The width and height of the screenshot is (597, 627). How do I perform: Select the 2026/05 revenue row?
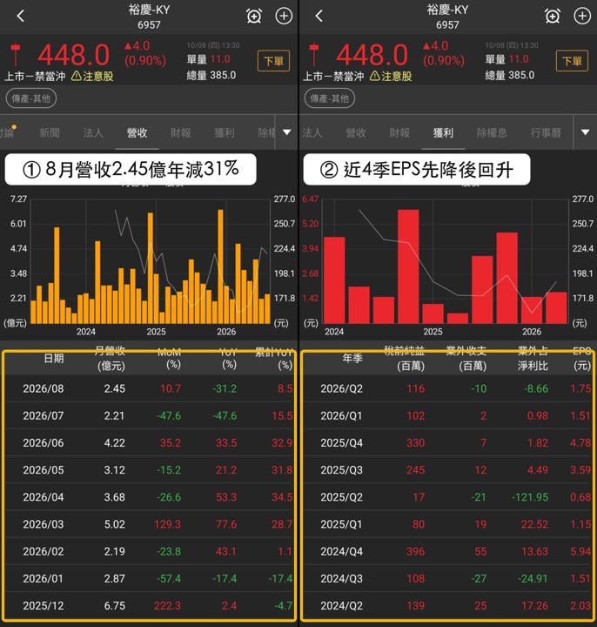click(149, 470)
